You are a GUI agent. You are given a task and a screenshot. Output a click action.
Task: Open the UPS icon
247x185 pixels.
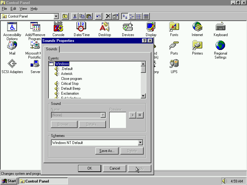tap(174, 64)
